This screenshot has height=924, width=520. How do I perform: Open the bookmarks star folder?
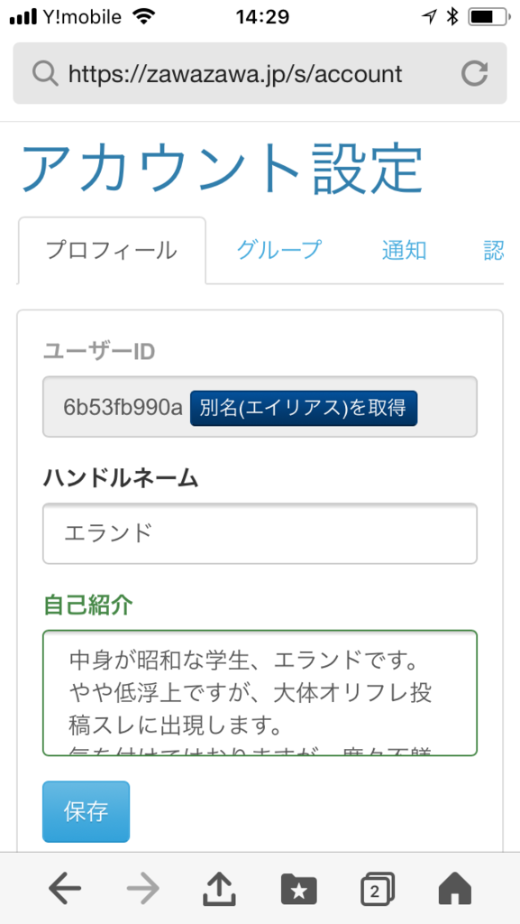(x=299, y=889)
